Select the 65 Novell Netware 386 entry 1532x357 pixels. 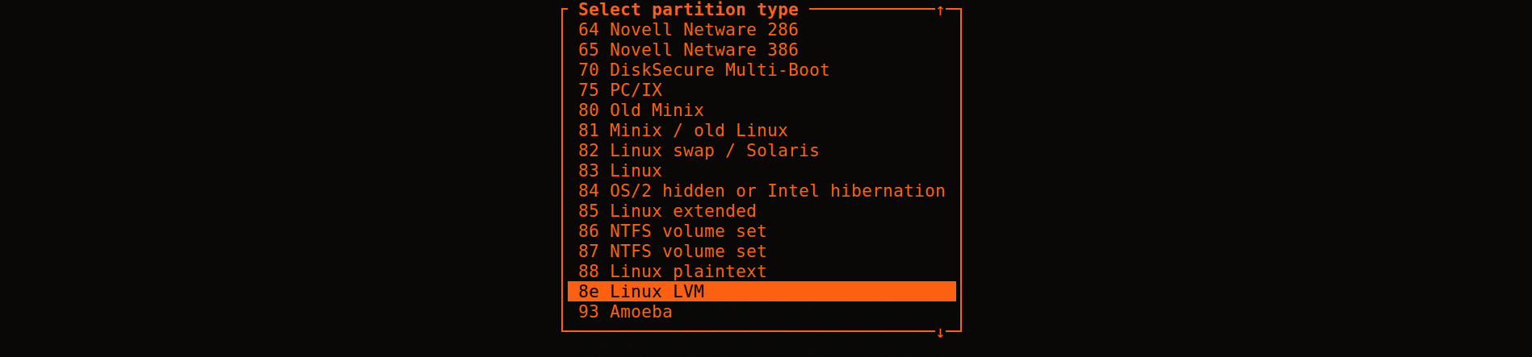pyautogui.click(x=762, y=50)
